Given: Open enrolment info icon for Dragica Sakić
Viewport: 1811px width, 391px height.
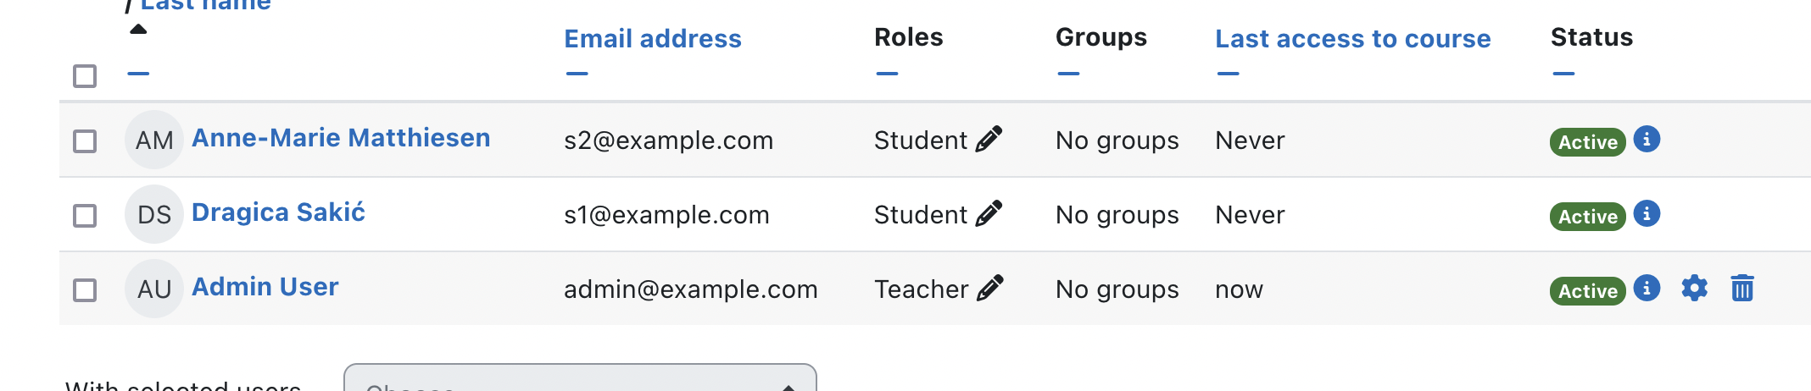Looking at the screenshot, I should tap(1647, 213).
